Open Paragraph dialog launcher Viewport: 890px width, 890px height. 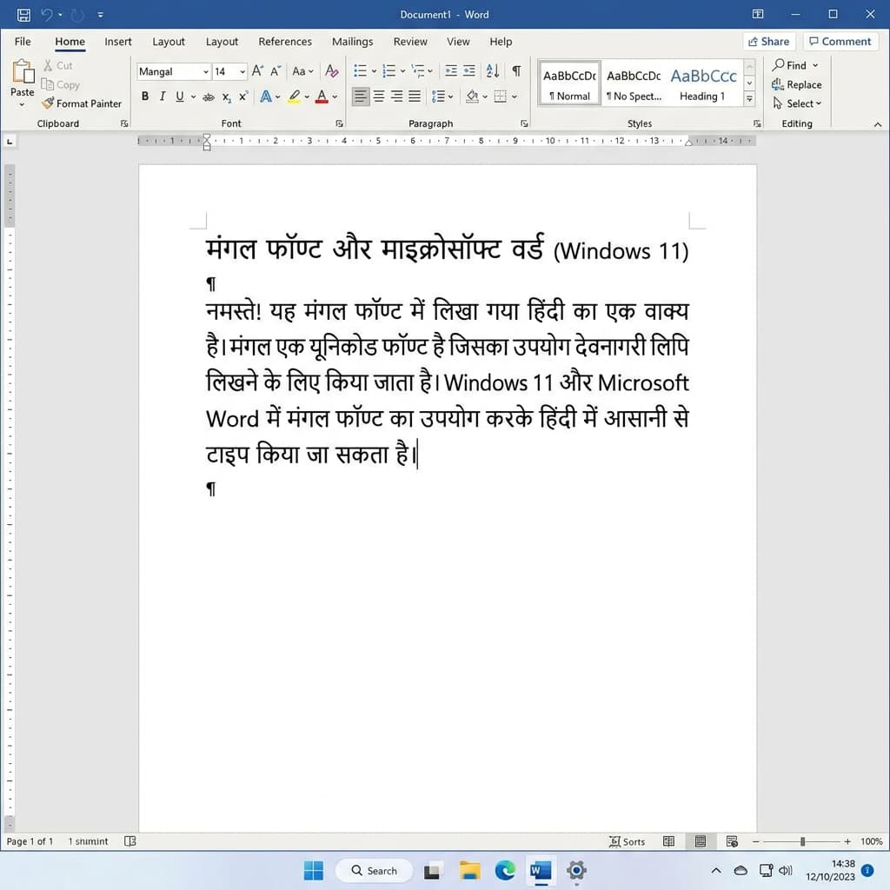(x=524, y=123)
